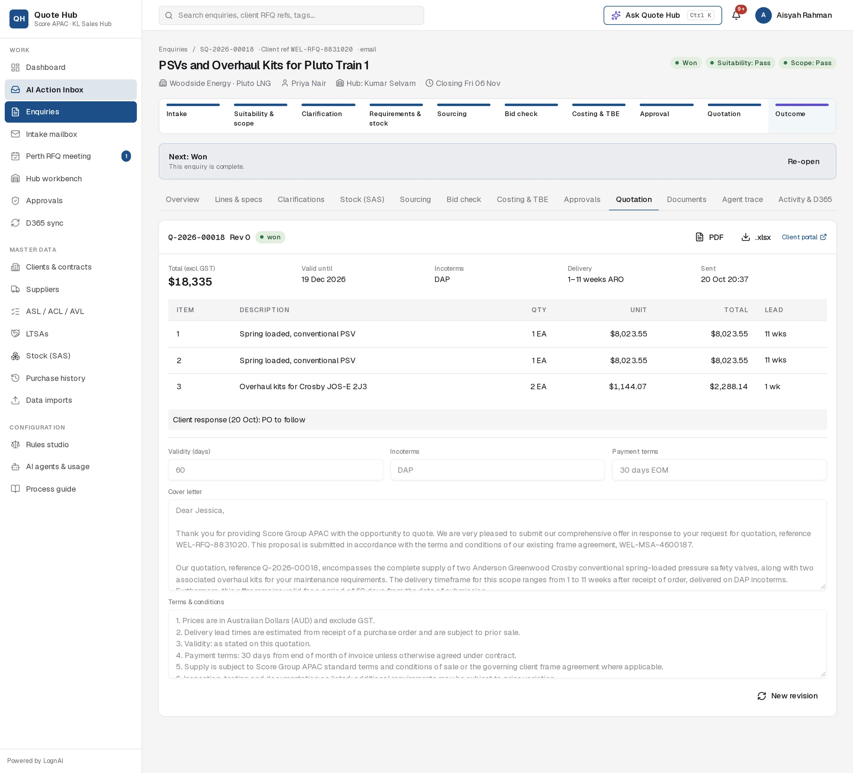Image resolution: width=853 pixels, height=773 pixels.
Task: Switch to the Costing & TBE tab
Action: click(x=522, y=199)
